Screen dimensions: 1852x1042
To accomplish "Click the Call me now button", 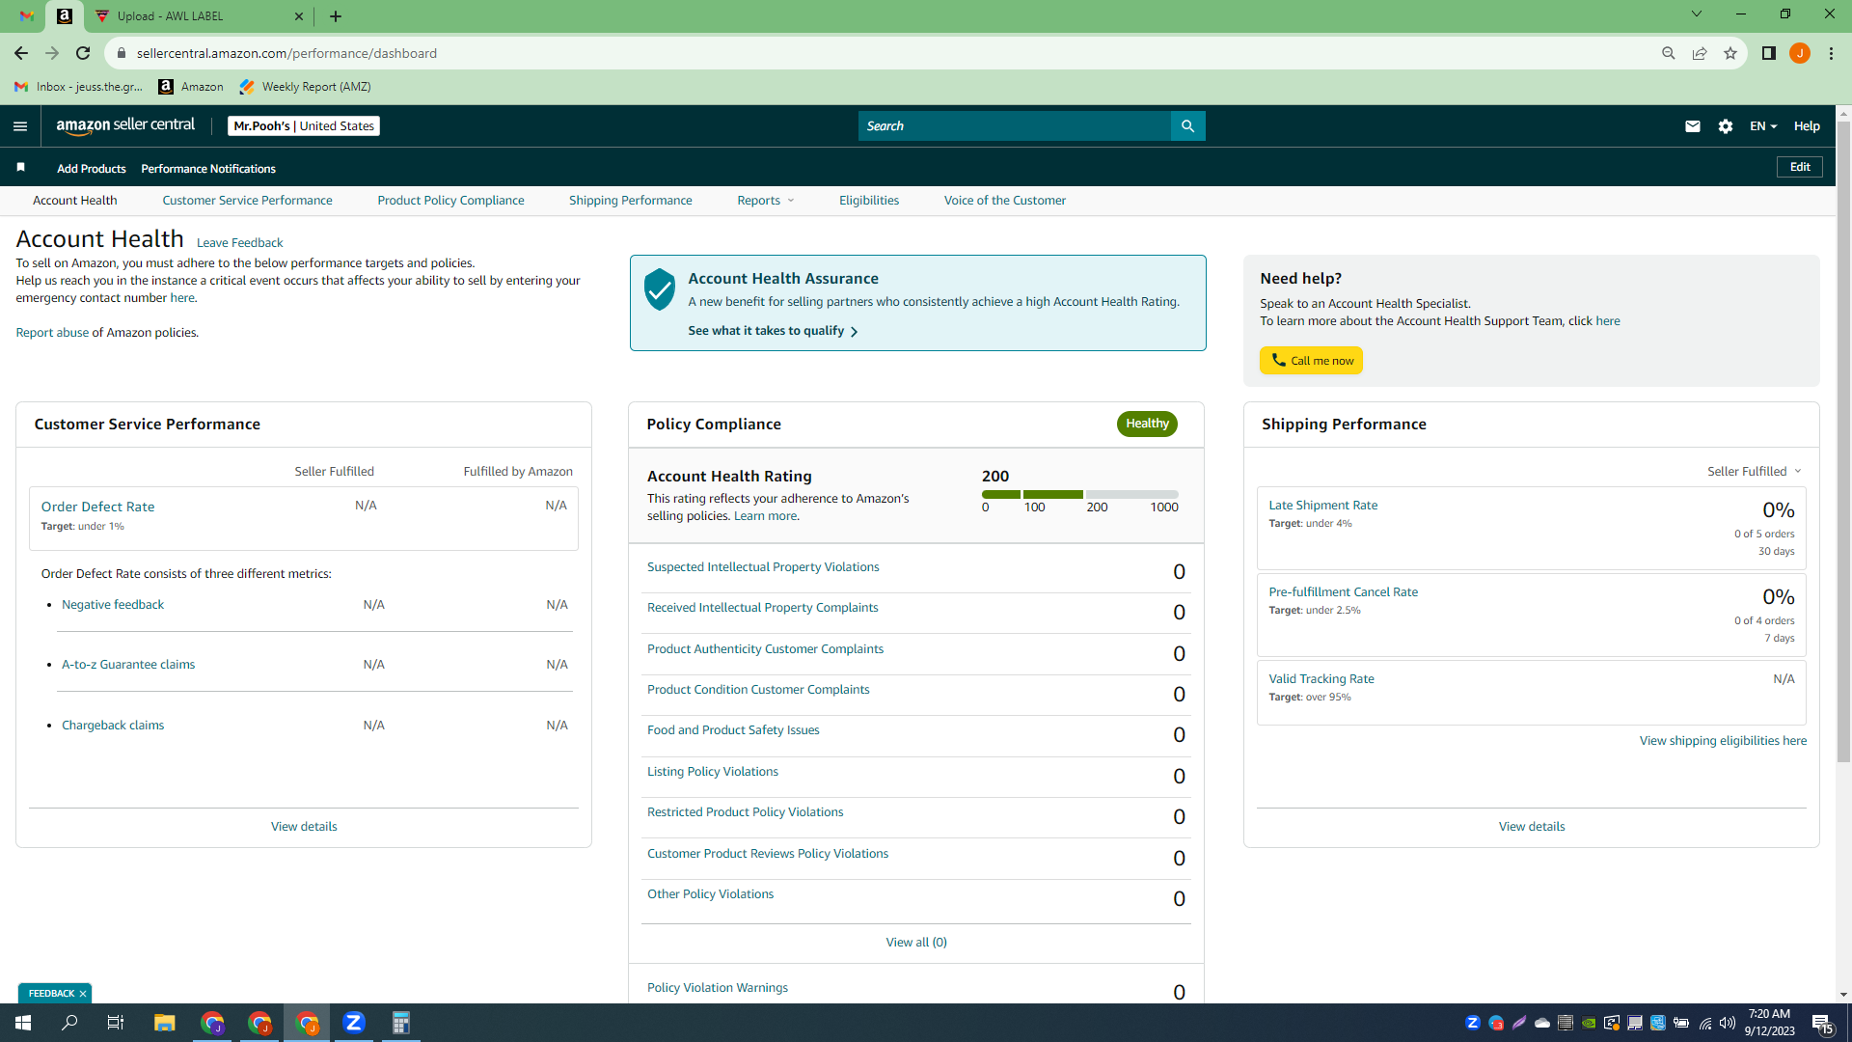I will 1311,361.
